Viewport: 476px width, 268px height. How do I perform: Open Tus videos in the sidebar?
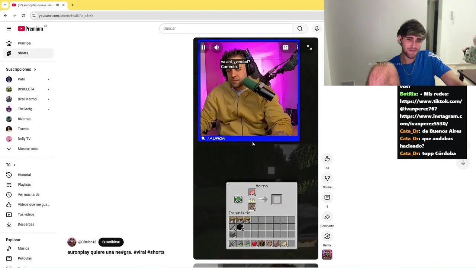pos(28,214)
